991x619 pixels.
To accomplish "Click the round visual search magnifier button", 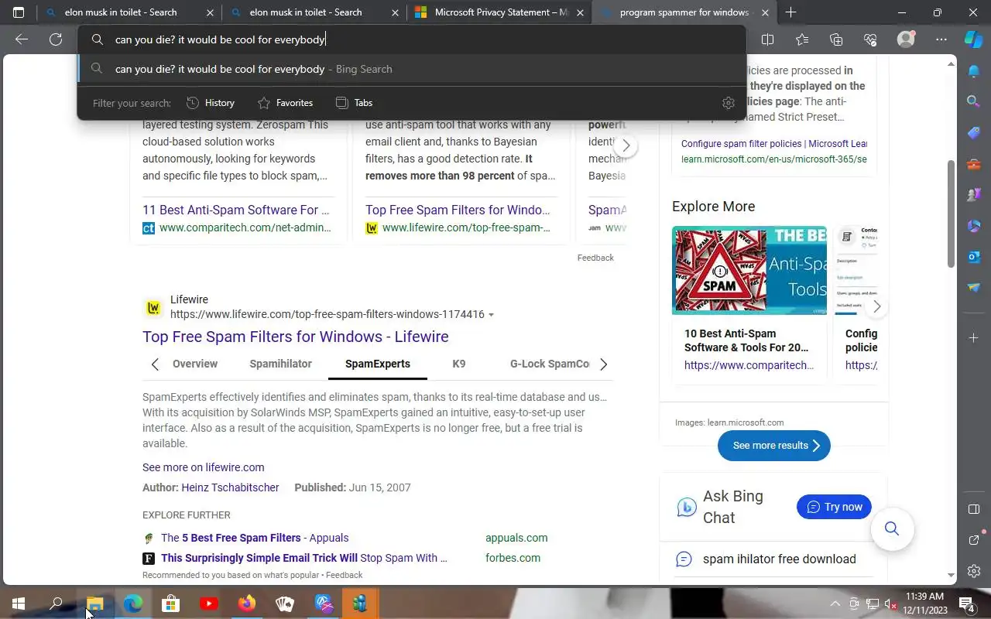I will (892, 528).
